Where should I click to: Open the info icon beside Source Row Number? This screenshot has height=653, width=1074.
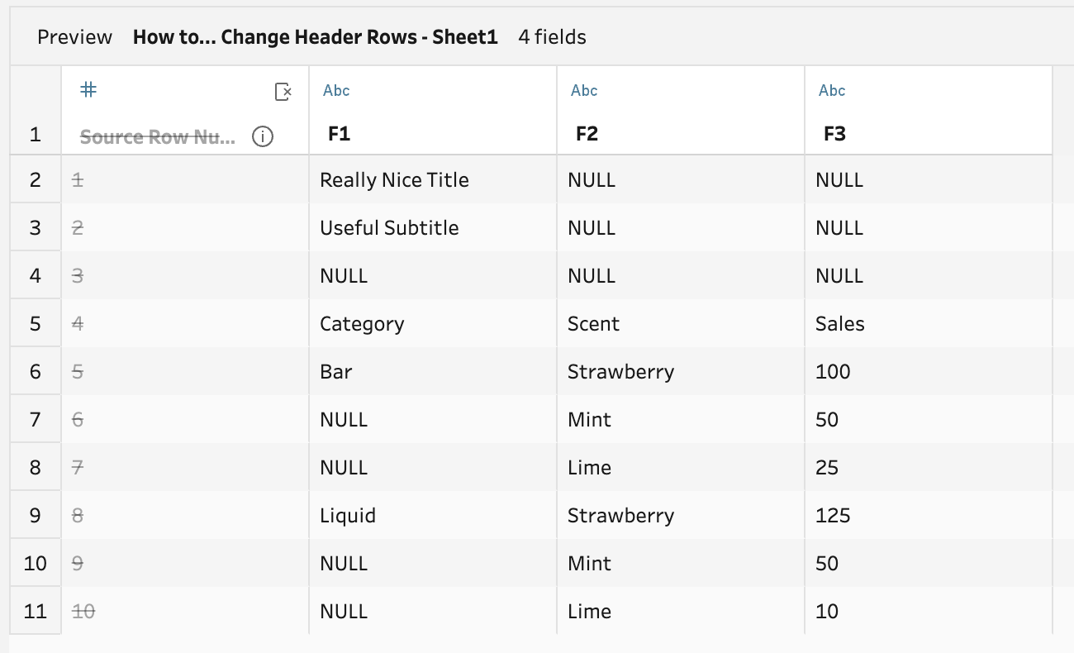tap(263, 137)
